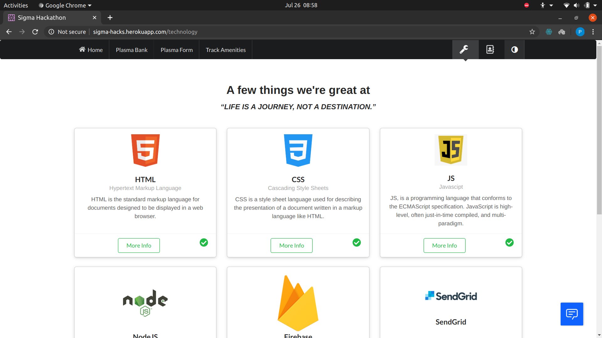602x338 pixels.
Task: Click the contact book navbar icon
Action: [490, 49]
